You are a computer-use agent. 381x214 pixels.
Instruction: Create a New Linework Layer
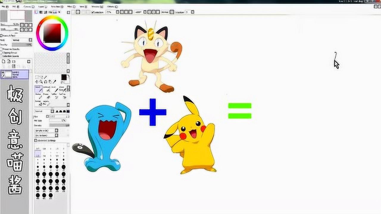(9, 61)
